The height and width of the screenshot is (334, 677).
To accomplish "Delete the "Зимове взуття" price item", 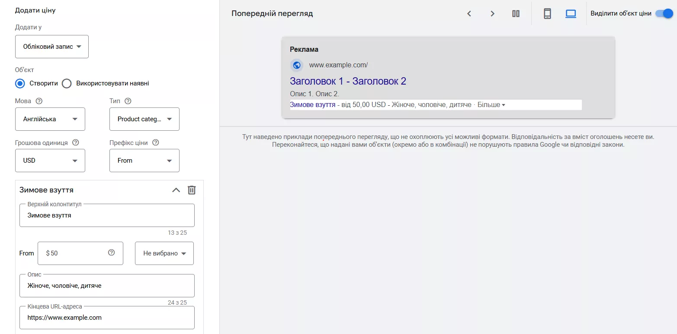I will point(192,190).
